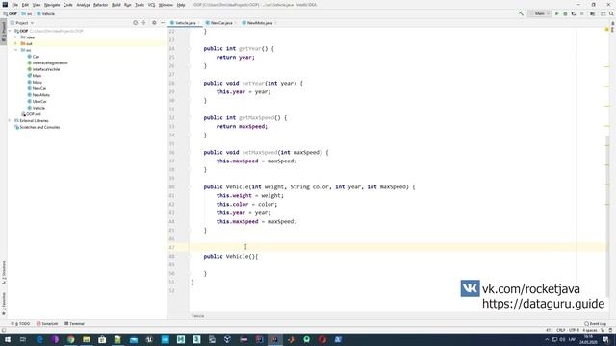
Task: Open the Project view type dropdown
Action: point(22,23)
